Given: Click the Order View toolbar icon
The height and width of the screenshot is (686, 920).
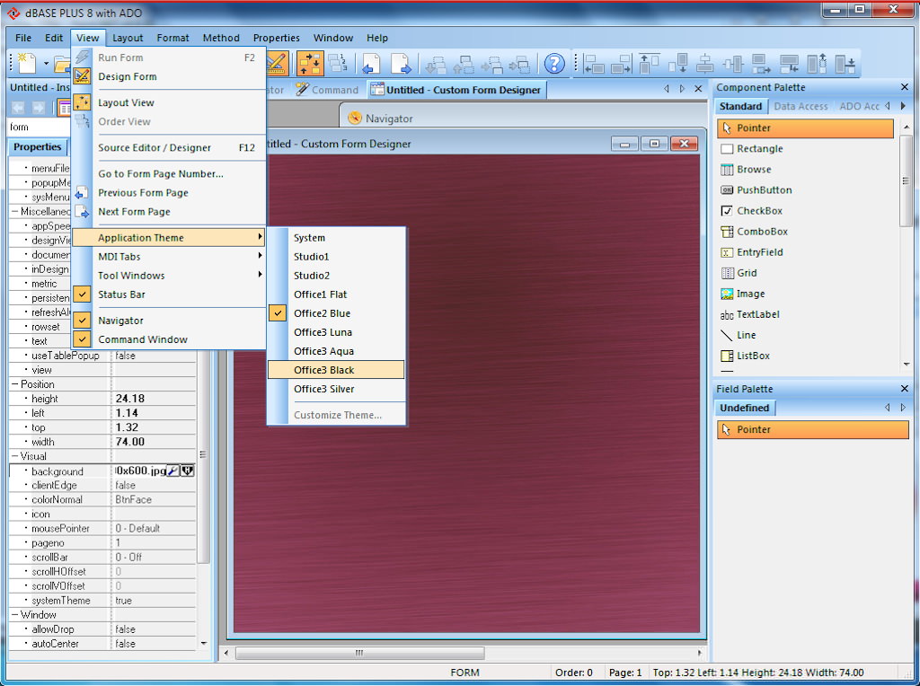Looking at the screenshot, I should coord(338,64).
